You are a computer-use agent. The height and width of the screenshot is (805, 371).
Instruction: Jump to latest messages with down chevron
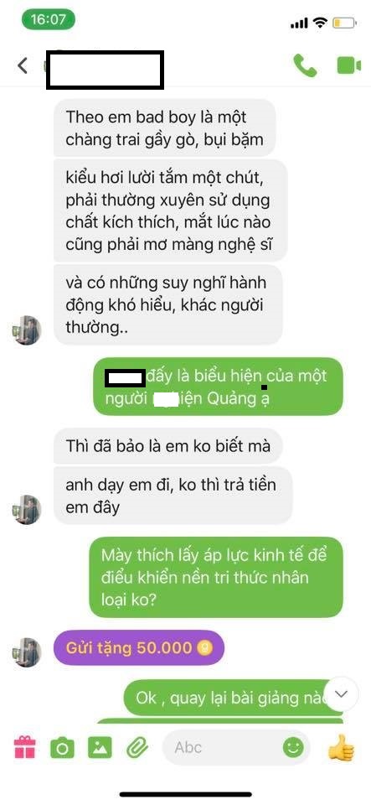[341, 693]
